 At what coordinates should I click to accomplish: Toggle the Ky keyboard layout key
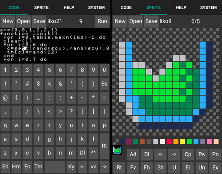click(x=71, y=167)
